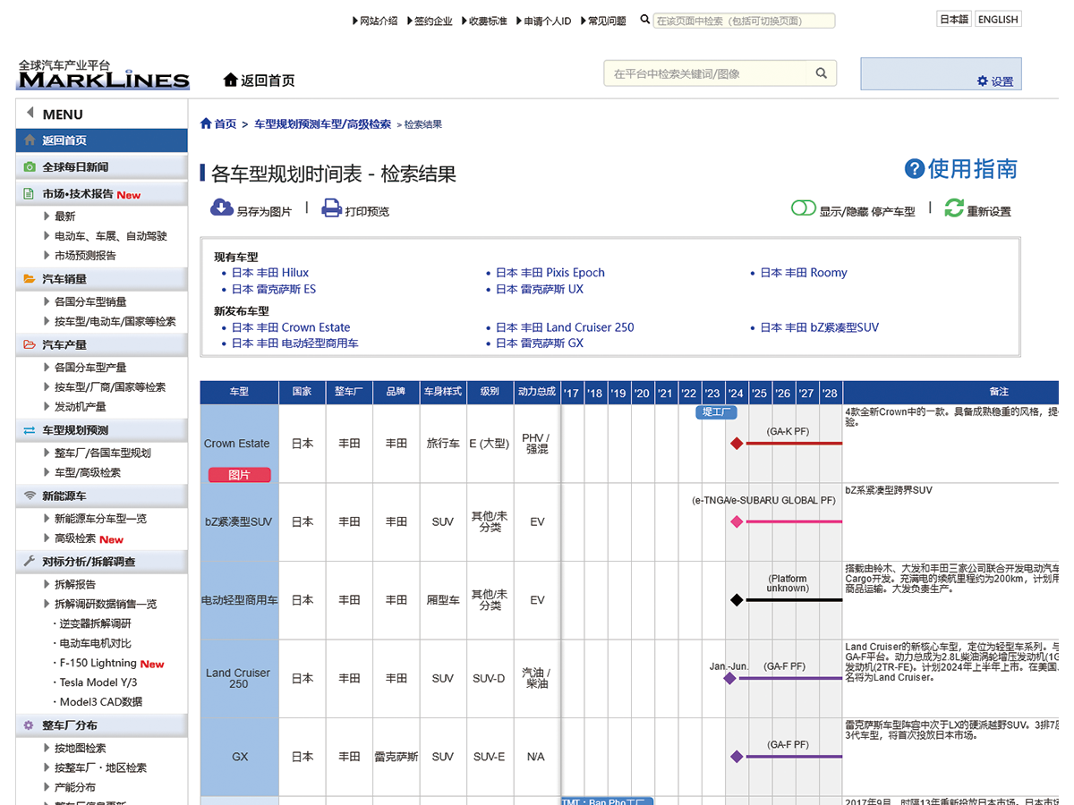Screen dimensions: 1074x805
Task: Click the 汽车产量 open folder icon
Action: pyautogui.click(x=30, y=344)
